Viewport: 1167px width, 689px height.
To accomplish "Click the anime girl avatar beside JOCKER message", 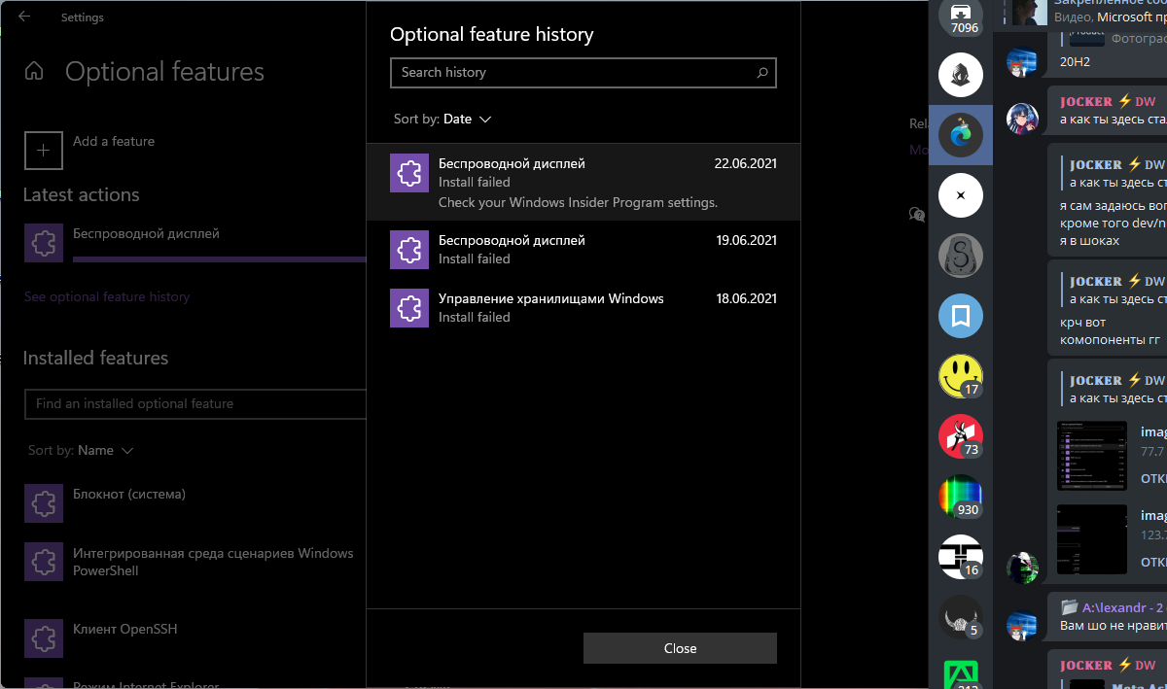I will coord(1022,119).
